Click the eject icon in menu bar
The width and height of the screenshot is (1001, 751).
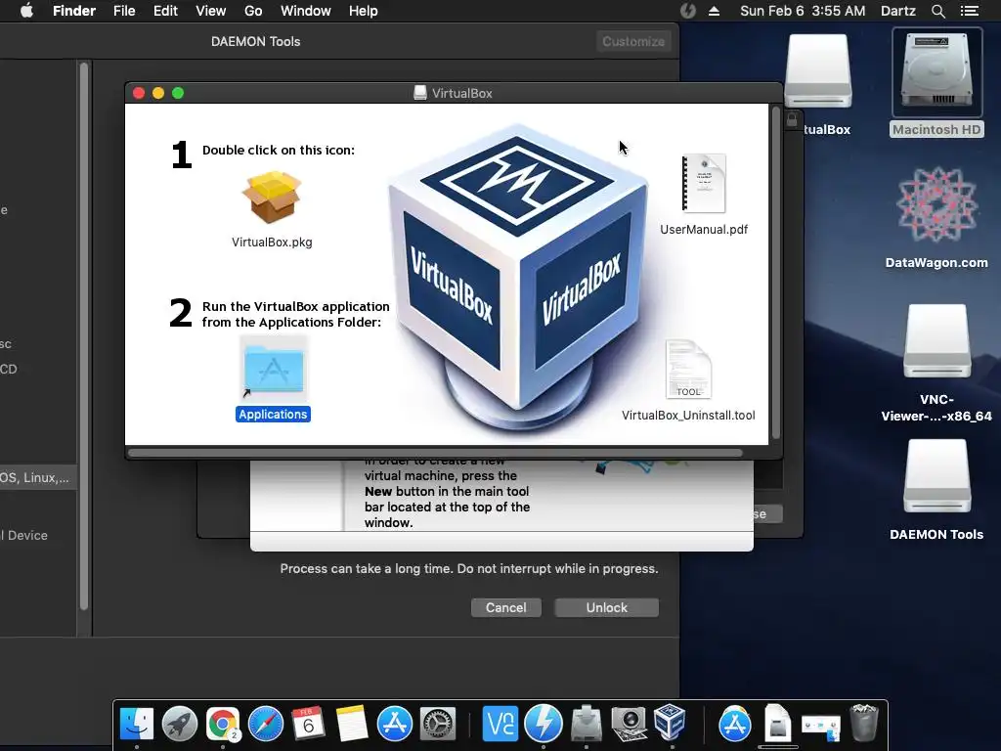(714, 11)
